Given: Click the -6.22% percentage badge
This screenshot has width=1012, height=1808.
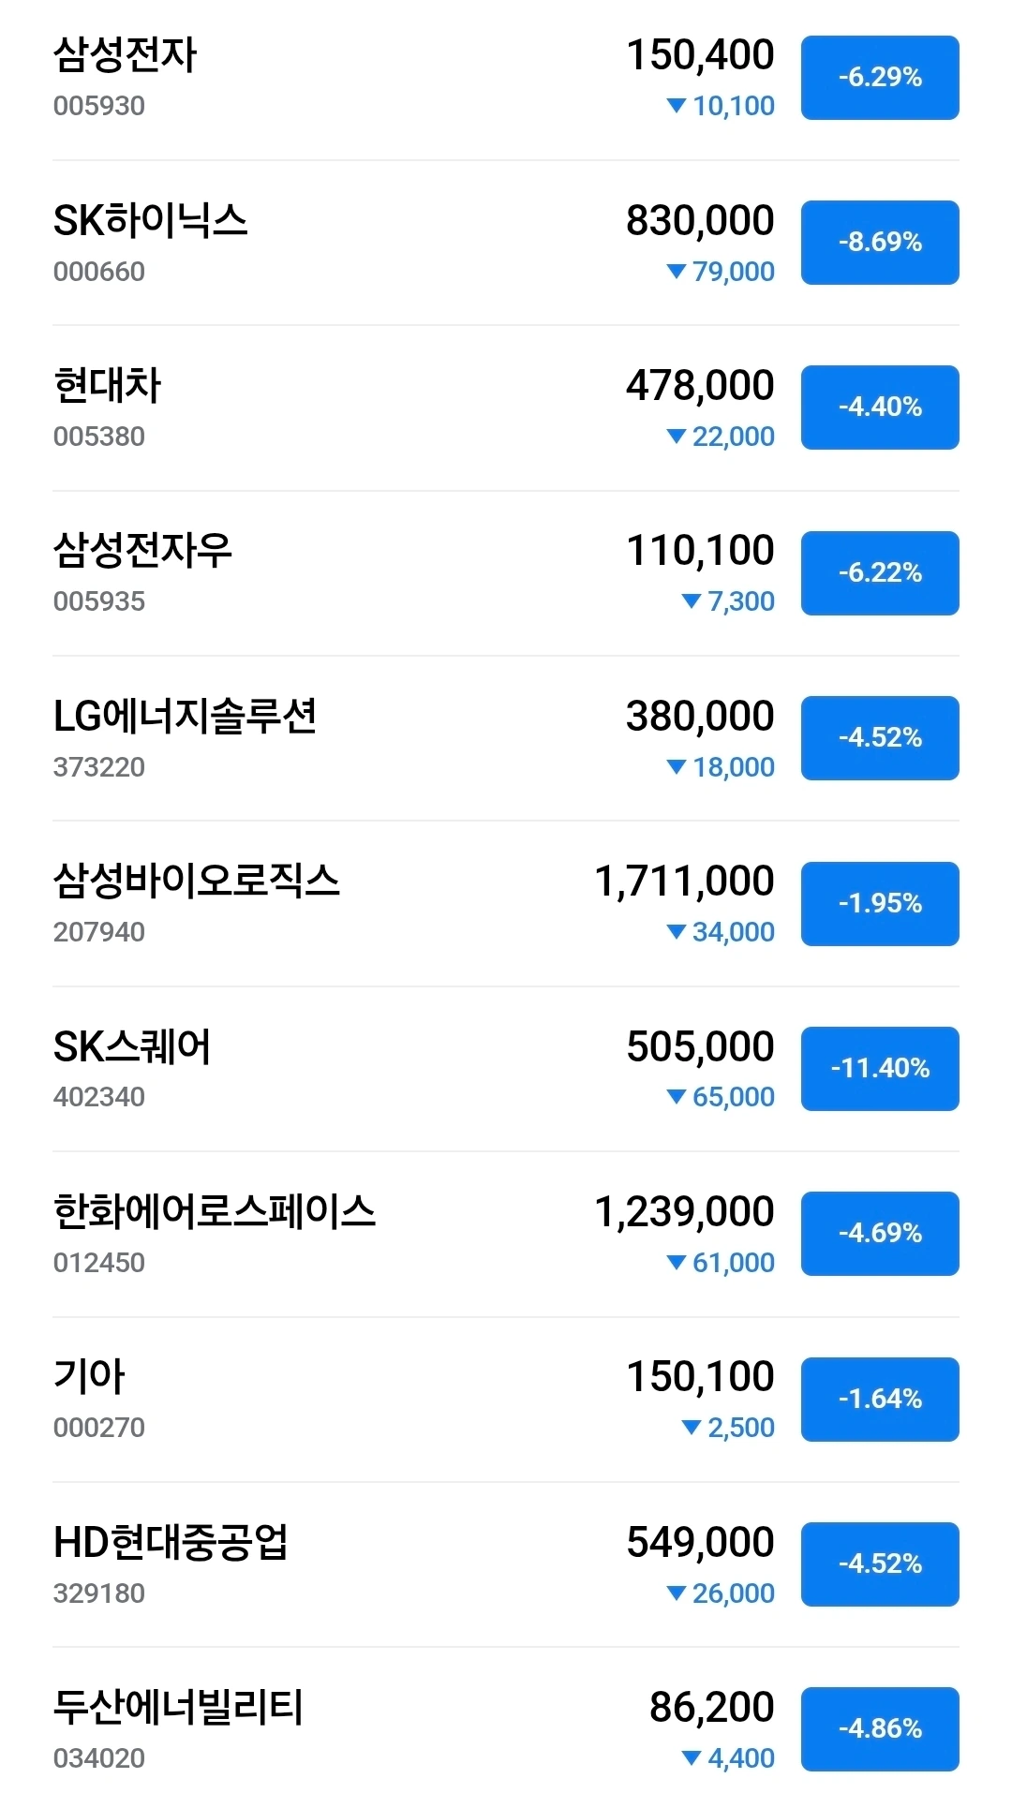Looking at the screenshot, I should 879,573.
